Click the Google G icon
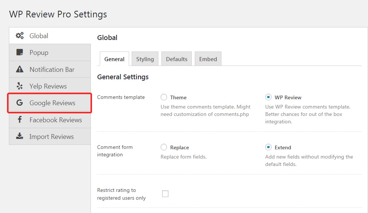Screen dimensions: 368x213 [x=20, y=103]
